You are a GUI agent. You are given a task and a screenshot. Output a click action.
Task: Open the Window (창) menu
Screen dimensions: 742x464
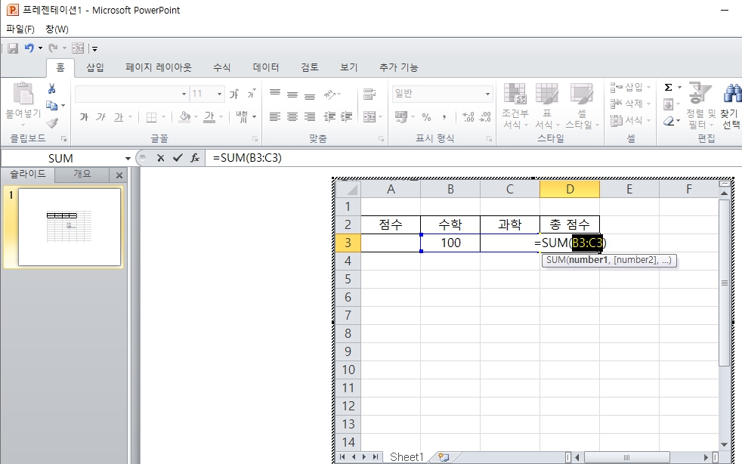pyautogui.click(x=57, y=29)
